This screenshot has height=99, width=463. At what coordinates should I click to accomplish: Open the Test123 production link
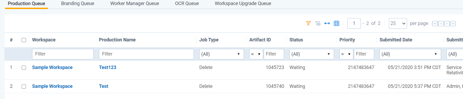[108, 67]
